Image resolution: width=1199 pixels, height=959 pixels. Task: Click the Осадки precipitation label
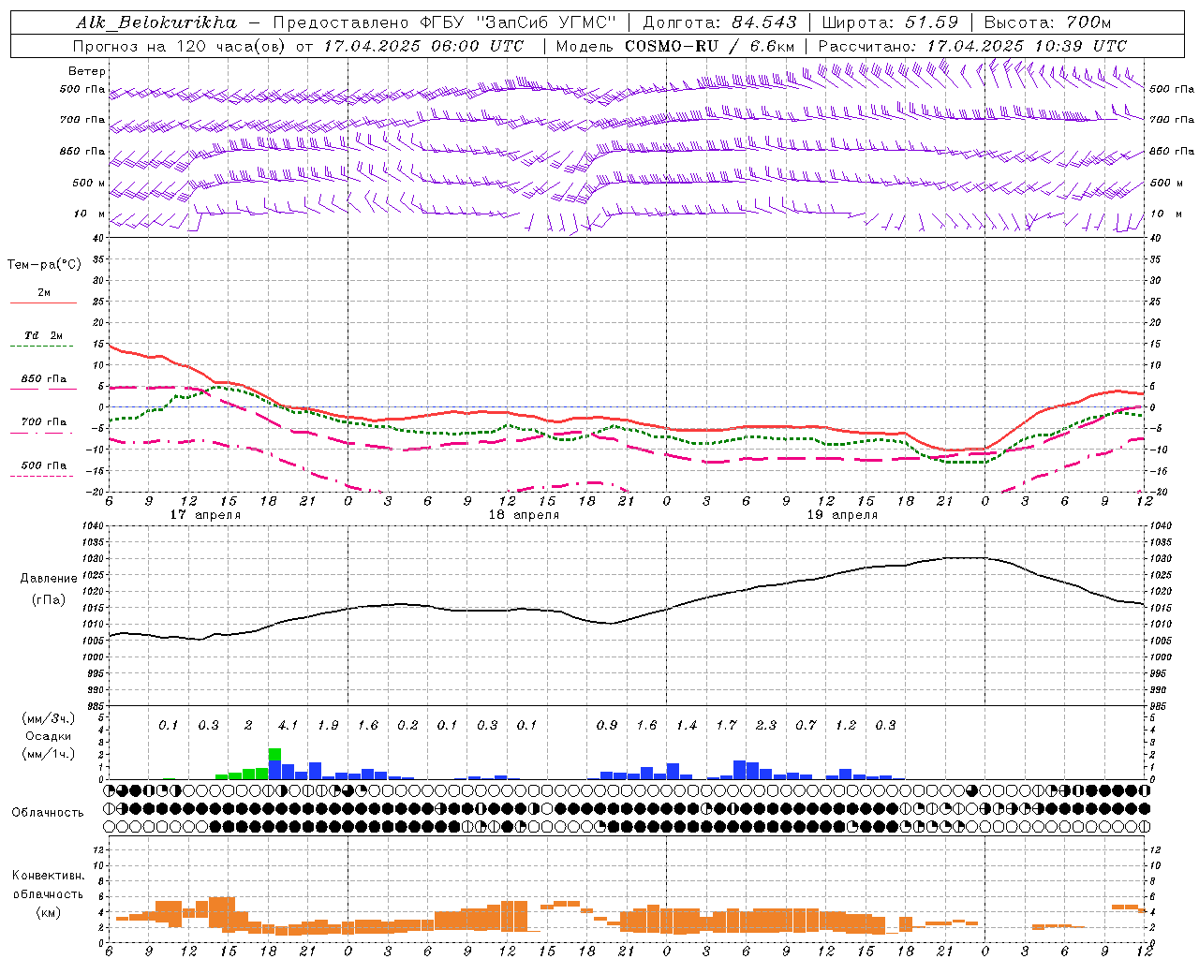coord(48,737)
